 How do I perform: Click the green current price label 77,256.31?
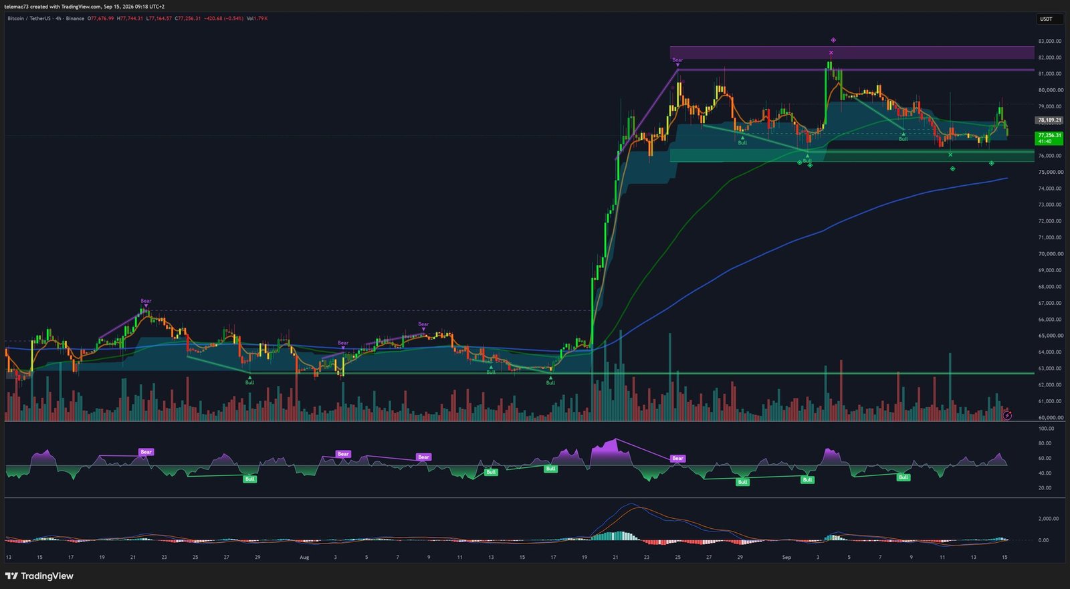point(1049,138)
